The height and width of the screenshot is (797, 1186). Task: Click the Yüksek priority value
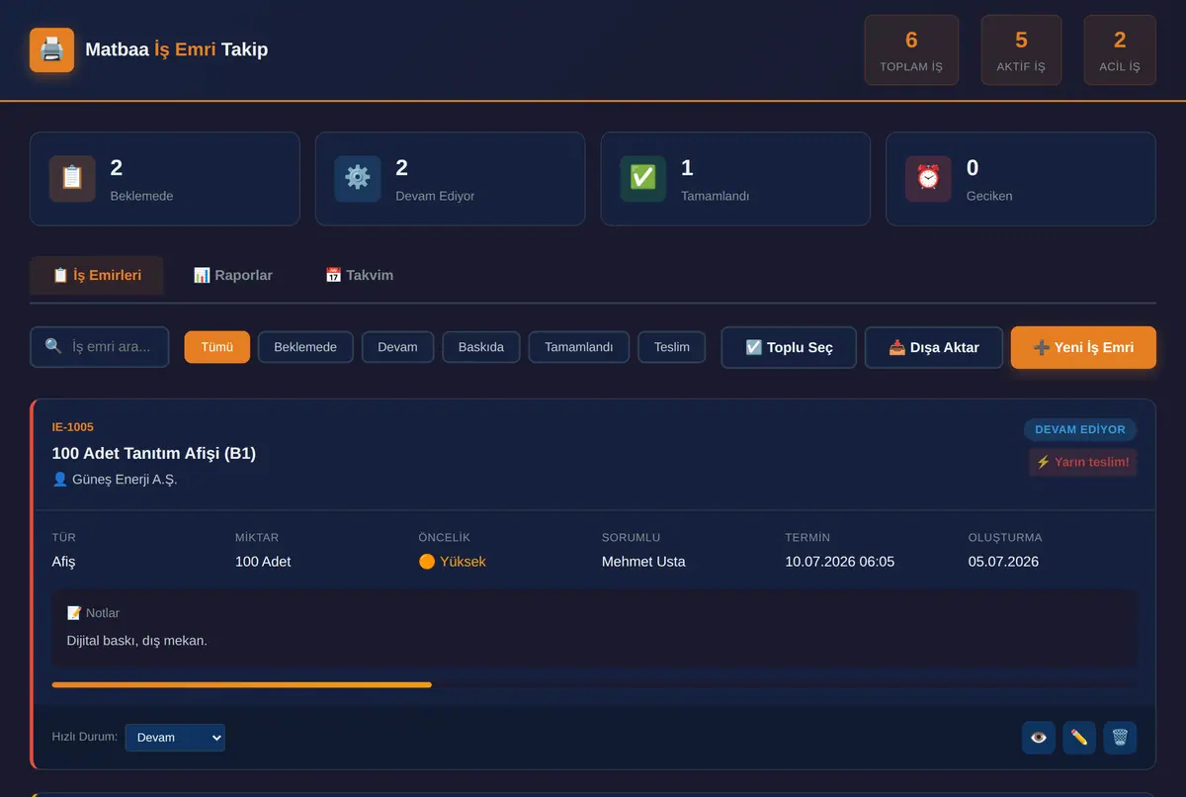[x=453, y=562]
